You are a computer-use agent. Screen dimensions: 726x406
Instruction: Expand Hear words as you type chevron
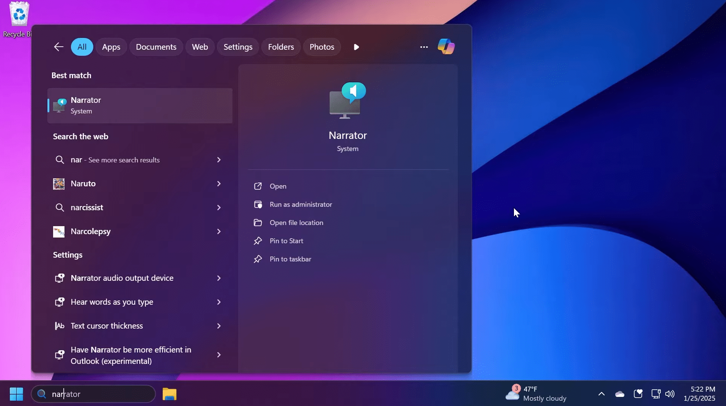(x=219, y=302)
